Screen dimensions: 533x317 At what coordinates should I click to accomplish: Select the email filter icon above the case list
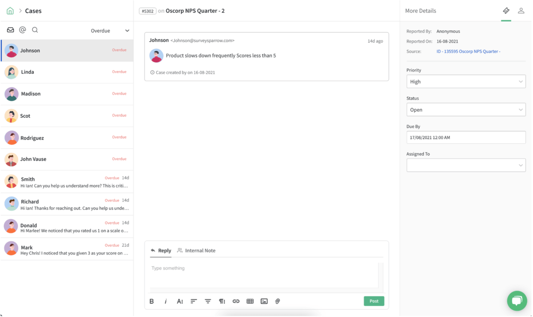(10, 30)
